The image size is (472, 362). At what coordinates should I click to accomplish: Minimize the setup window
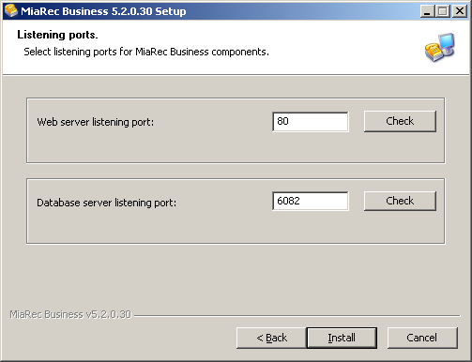click(x=427, y=11)
